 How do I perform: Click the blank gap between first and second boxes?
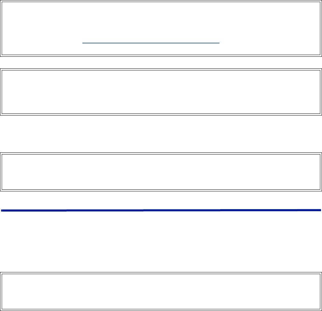pyautogui.click(x=161, y=62)
